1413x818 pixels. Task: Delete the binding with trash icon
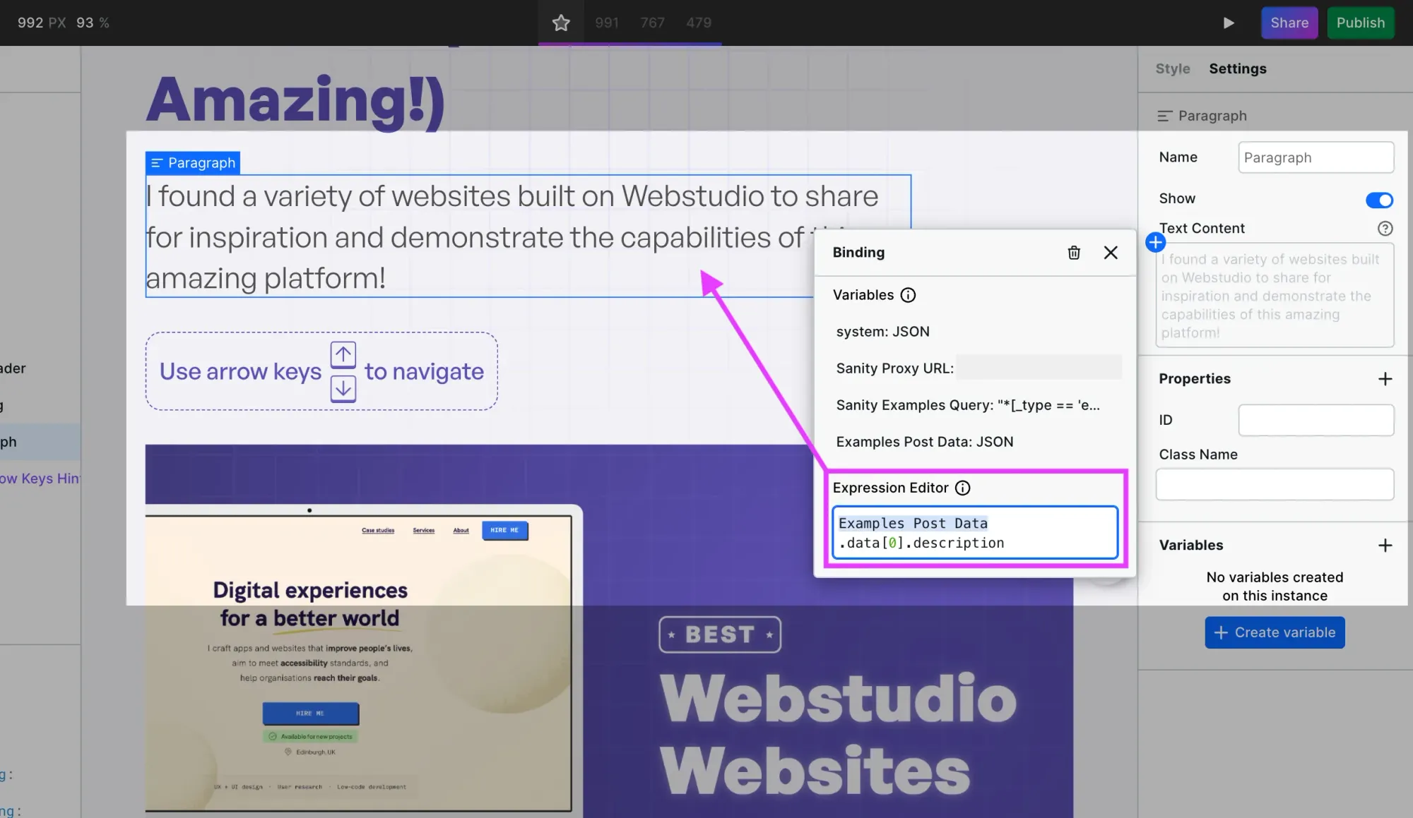[1073, 253]
